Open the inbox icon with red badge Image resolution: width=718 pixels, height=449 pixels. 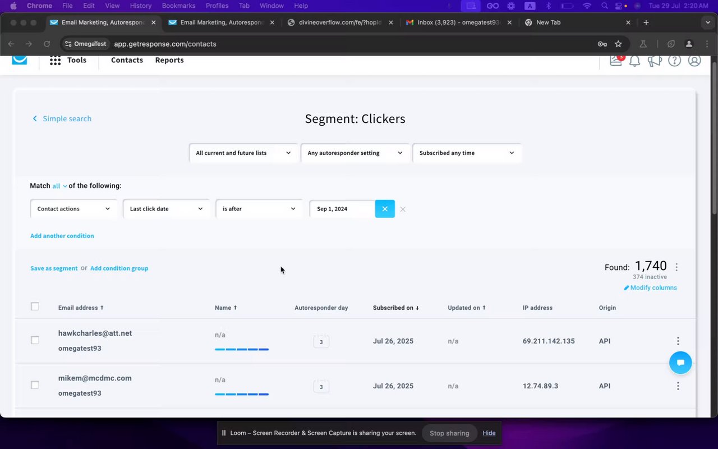[x=616, y=60]
